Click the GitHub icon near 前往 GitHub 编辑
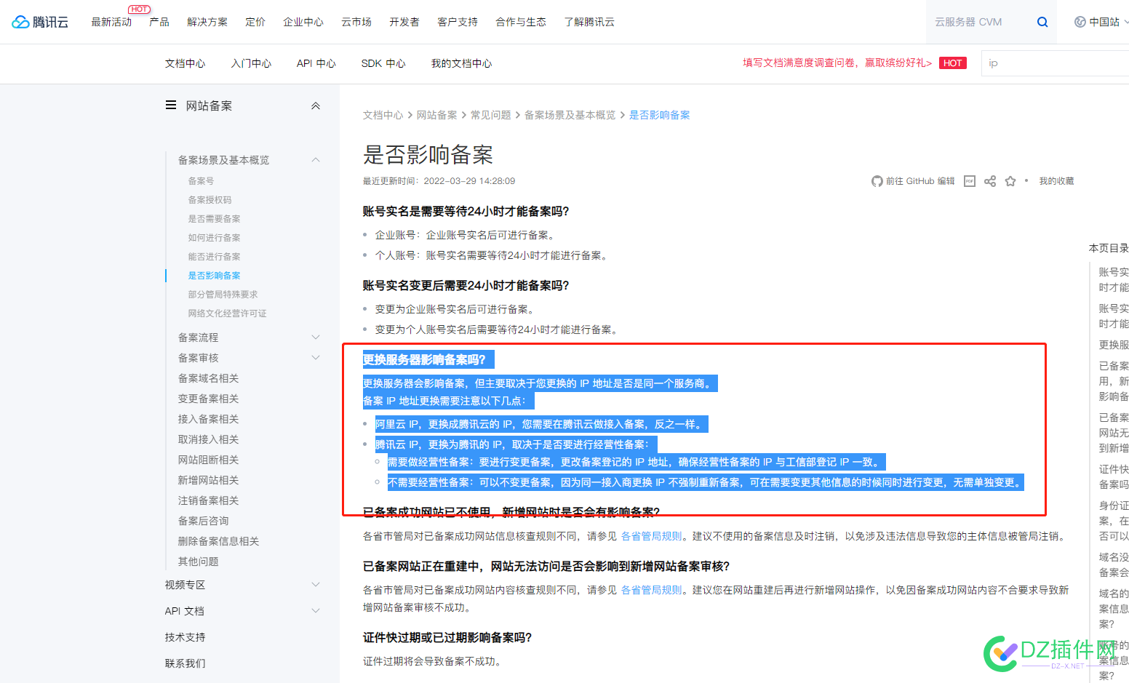This screenshot has height=683, width=1129. tap(877, 181)
